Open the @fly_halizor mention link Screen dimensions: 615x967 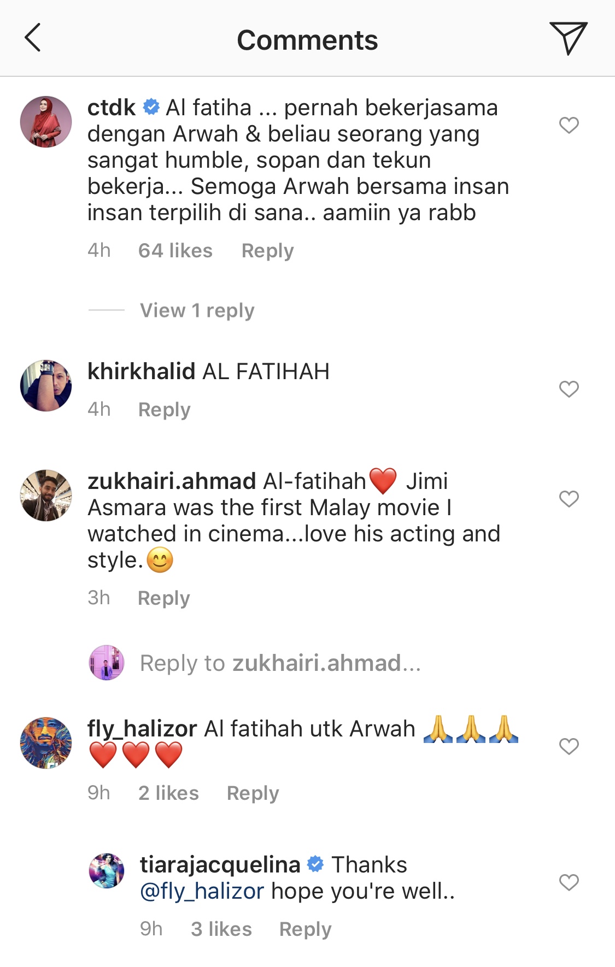[202, 892]
